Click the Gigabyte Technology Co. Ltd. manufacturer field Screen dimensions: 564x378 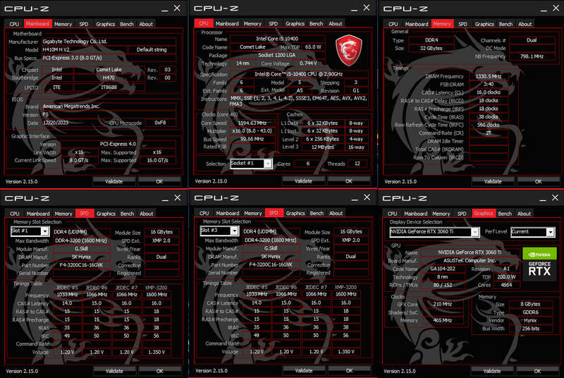click(109, 42)
